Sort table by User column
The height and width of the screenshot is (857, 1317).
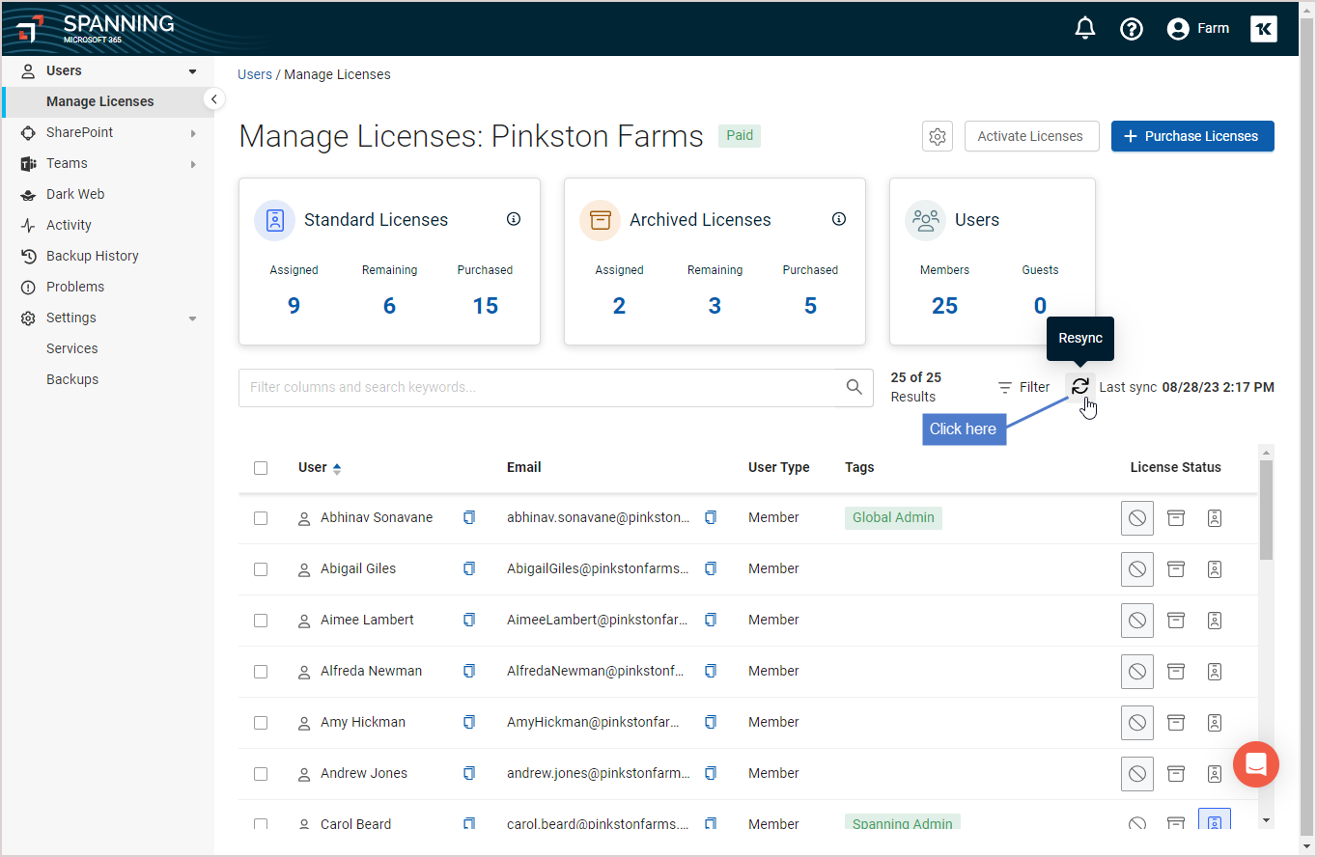[320, 468]
